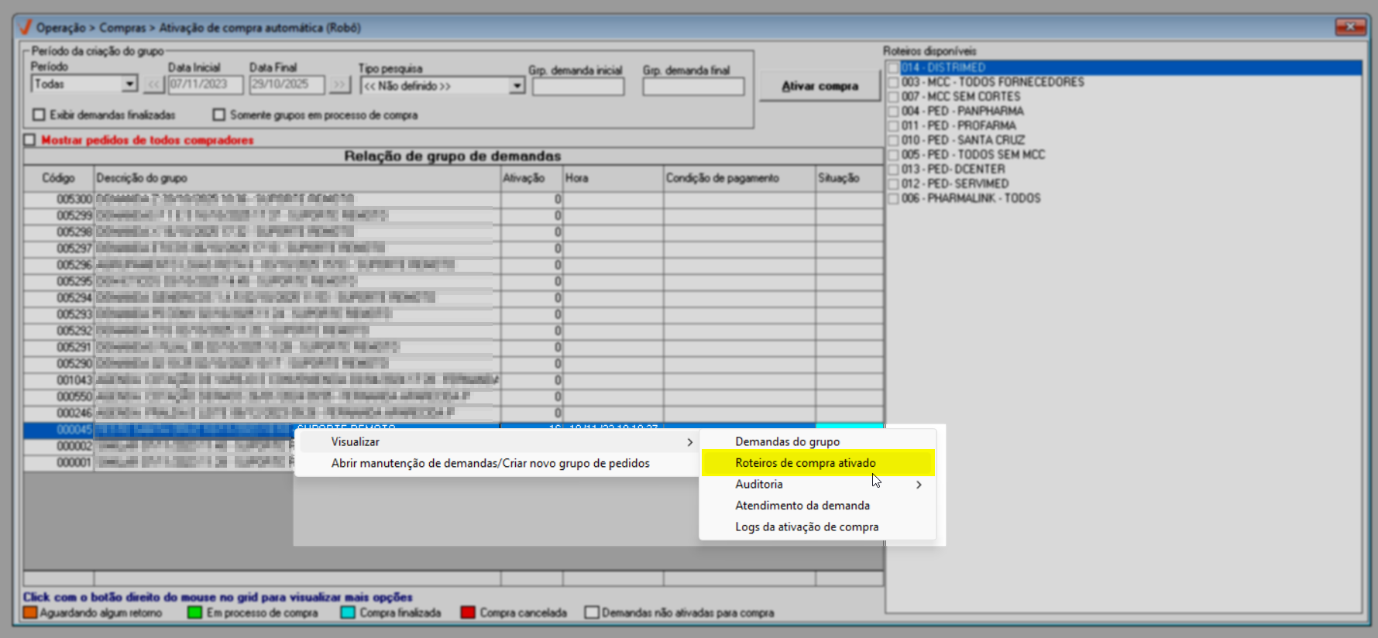Screen dimensions: 1378x638
Task: Select Roteiros de compra ativado
Action: (x=818, y=463)
